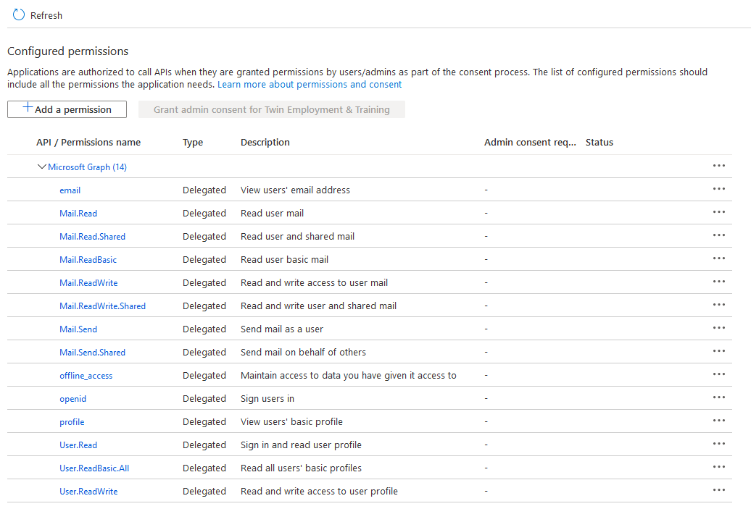Open the profile permission entry
This screenshot has height=522, width=751.
point(72,422)
